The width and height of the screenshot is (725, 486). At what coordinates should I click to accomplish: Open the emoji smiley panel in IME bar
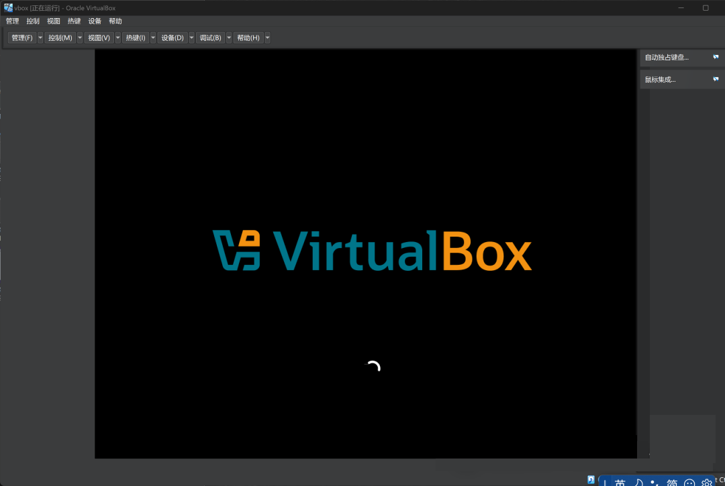coord(689,483)
